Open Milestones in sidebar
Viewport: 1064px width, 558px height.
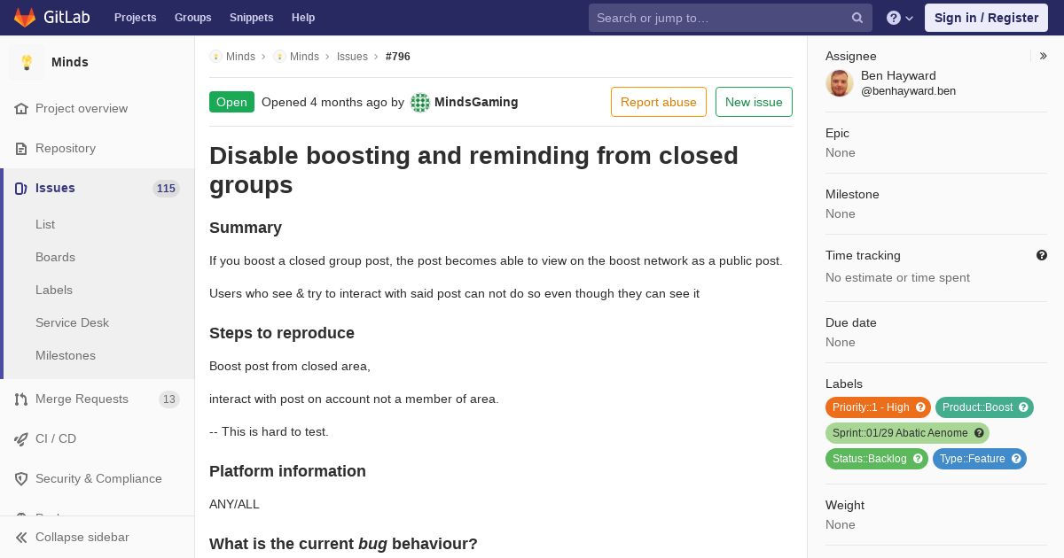[x=66, y=355]
